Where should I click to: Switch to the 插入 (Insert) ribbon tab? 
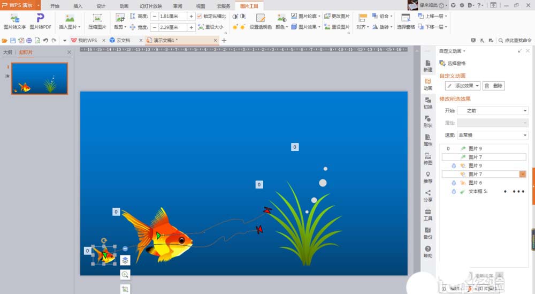78,6
